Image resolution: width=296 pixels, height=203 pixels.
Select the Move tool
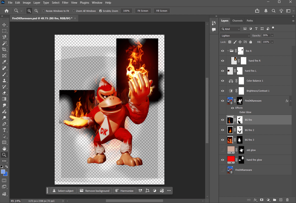4,25
